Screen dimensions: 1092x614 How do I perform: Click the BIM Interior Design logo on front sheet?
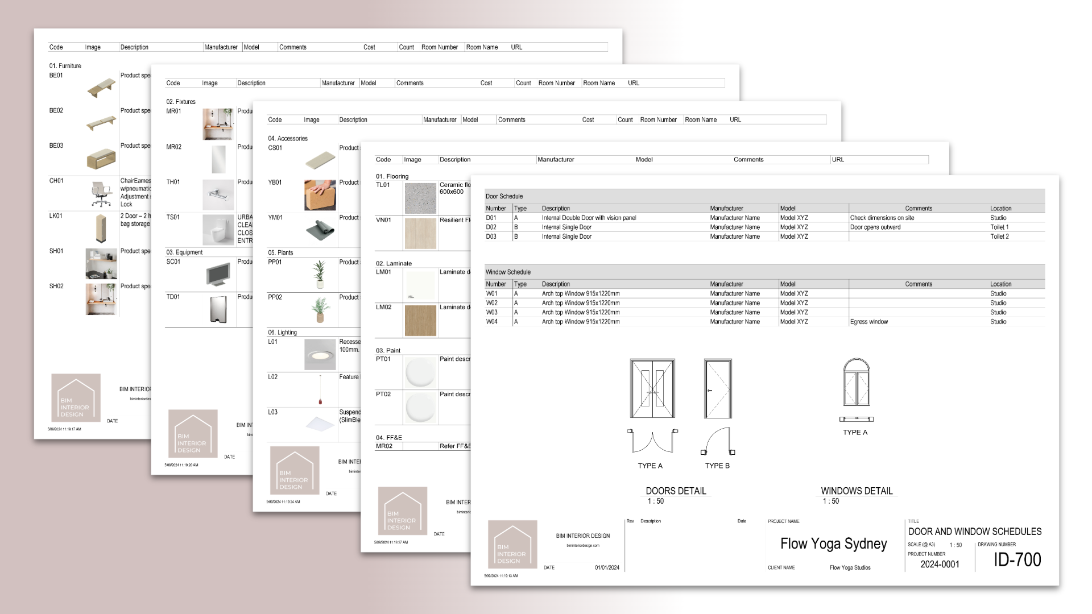tap(512, 544)
